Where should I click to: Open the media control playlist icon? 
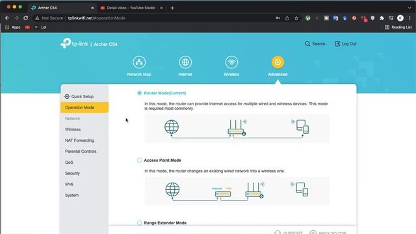391,18
